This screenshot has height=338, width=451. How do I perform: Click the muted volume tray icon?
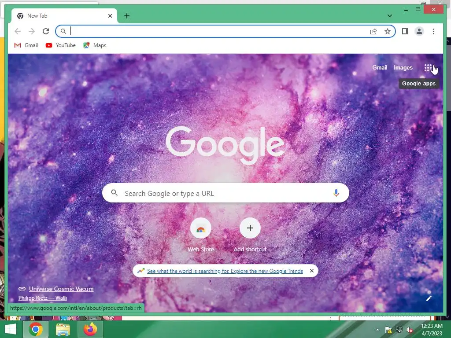[410, 330]
